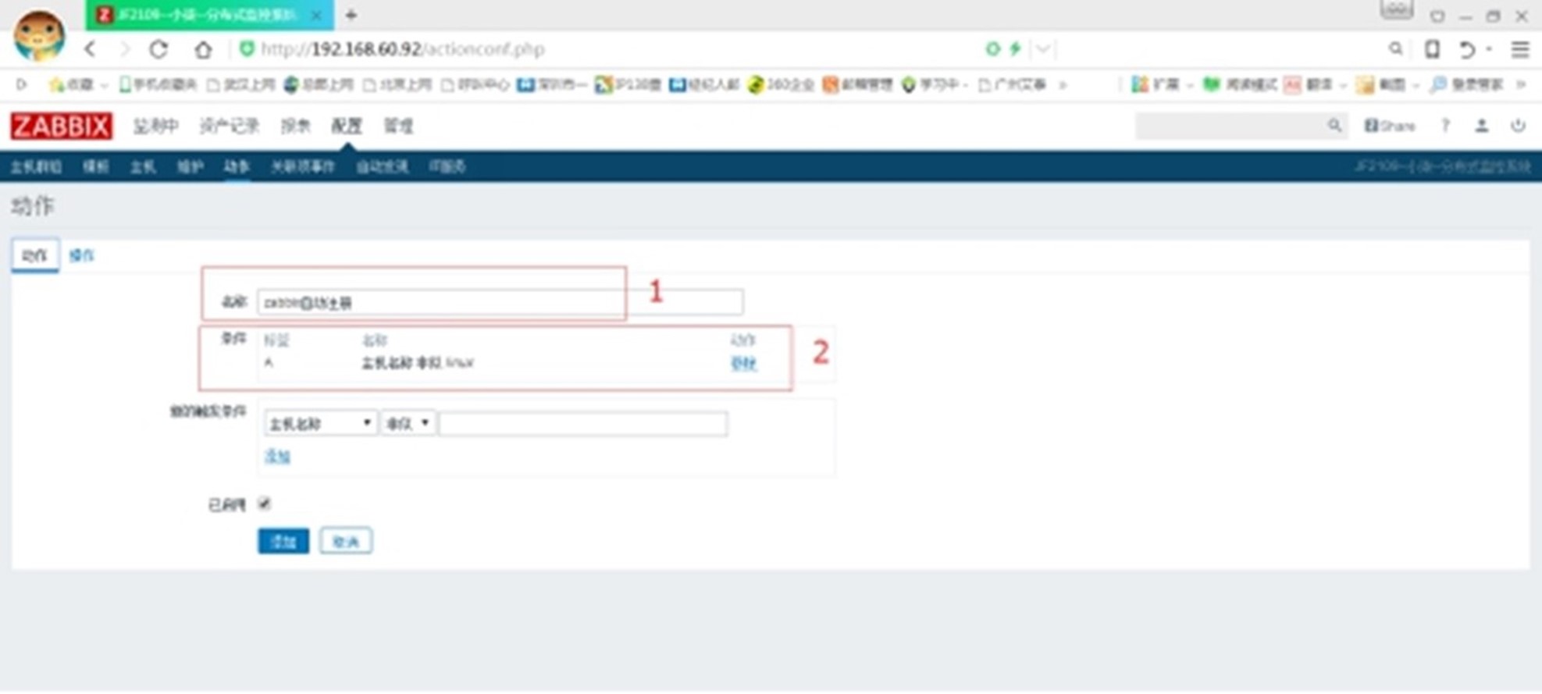Open dropdown arrow beside the undo icon

click(x=1489, y=49)
